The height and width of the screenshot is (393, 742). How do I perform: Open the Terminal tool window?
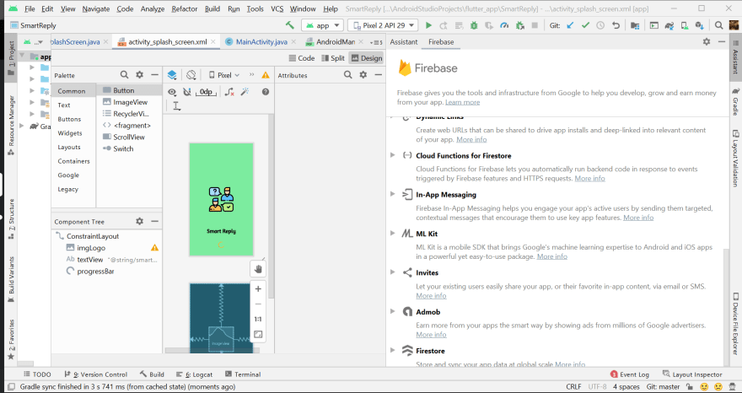click(243, 374)
